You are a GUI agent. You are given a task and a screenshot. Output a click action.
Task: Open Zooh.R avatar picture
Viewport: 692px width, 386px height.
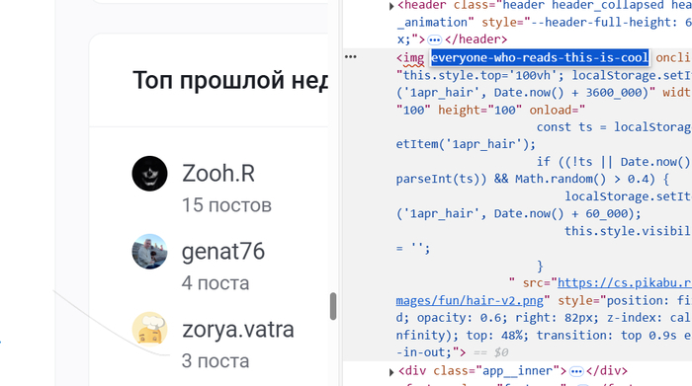click(x=149, y=173)
